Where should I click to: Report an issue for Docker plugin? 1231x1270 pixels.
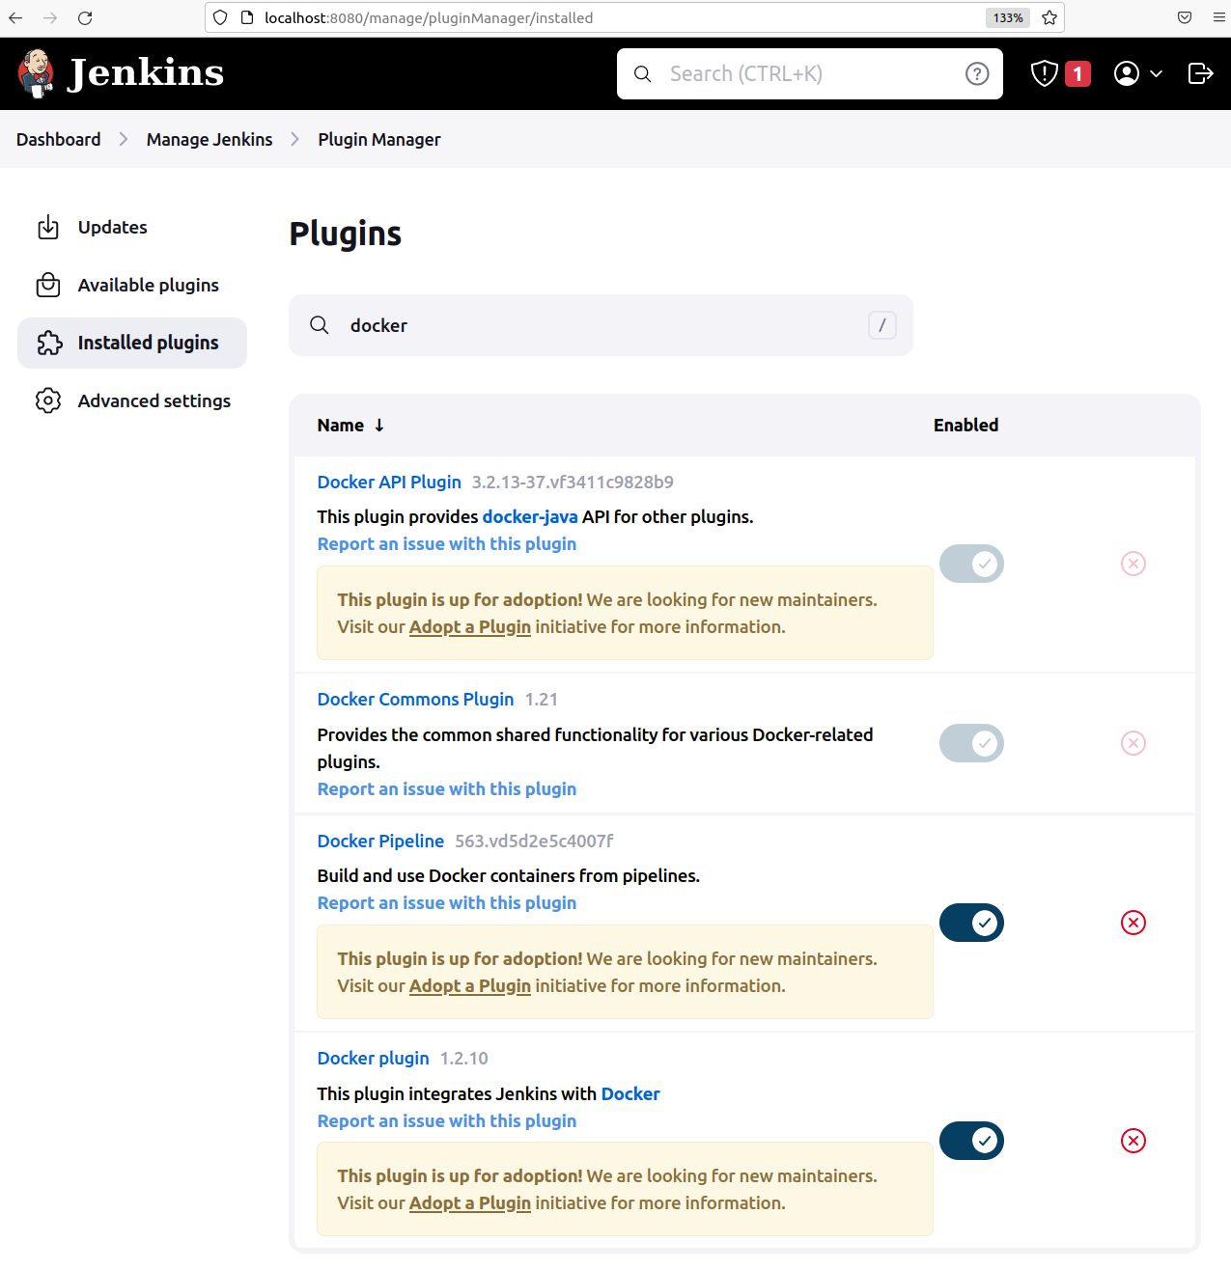(x=447, y=1121)
